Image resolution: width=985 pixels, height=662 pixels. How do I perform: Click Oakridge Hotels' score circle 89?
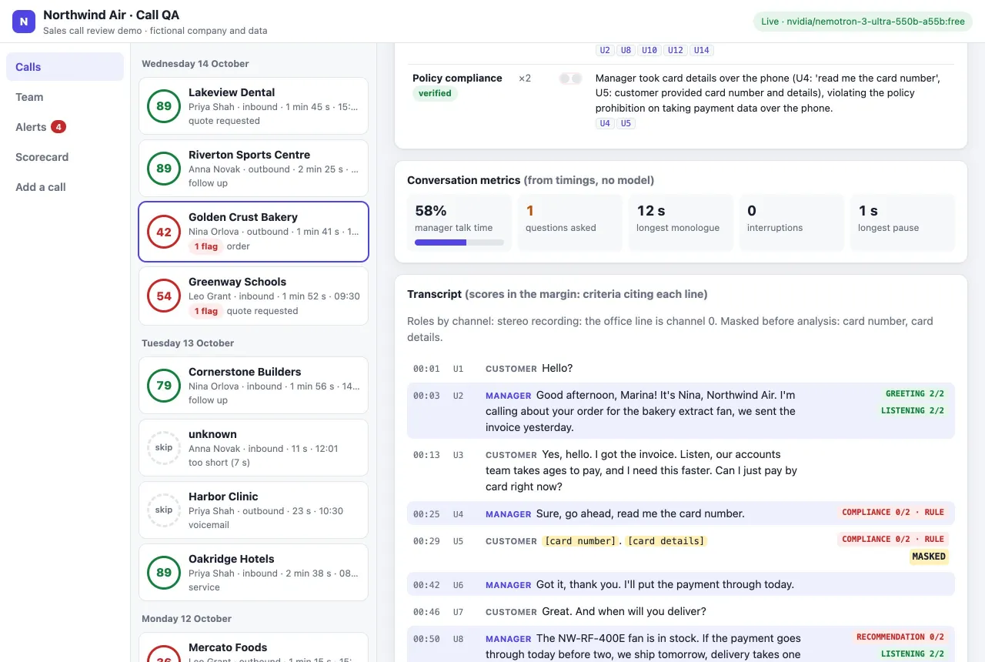click(x=164, y=573)
